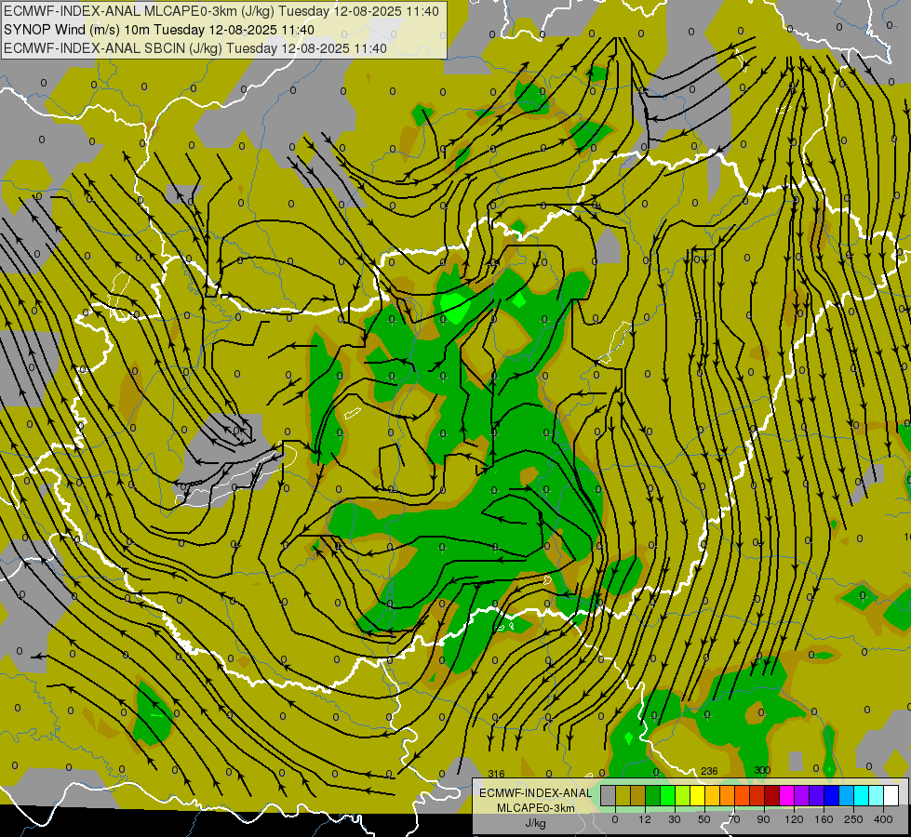Image resolution: width=911 pixels, height=837 pixels.
Task: Click the legend tick value 90
Action: 763,819
